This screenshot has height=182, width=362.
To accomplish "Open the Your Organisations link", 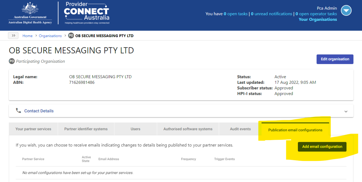I will point(318,19).
